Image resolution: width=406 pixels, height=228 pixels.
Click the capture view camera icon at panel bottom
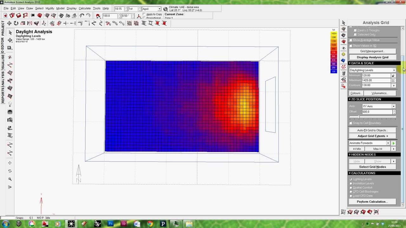376,212
